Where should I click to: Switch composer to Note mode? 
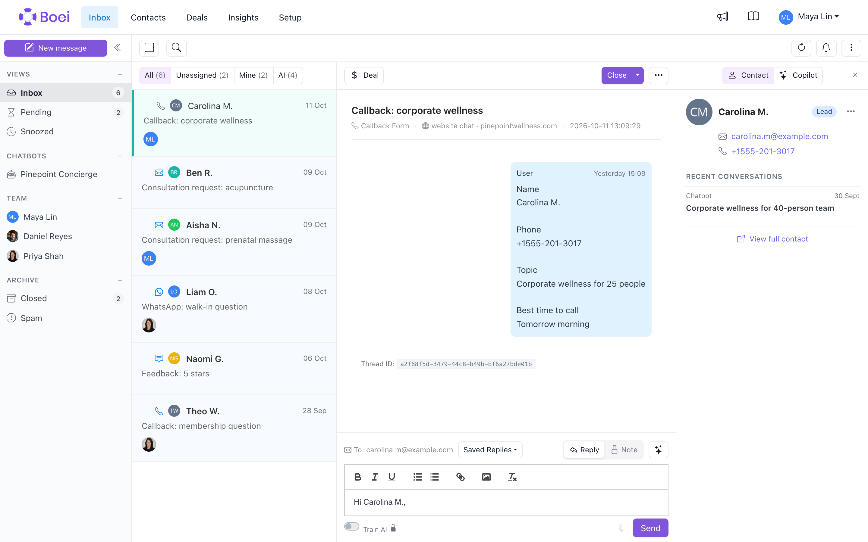(624, 450)
